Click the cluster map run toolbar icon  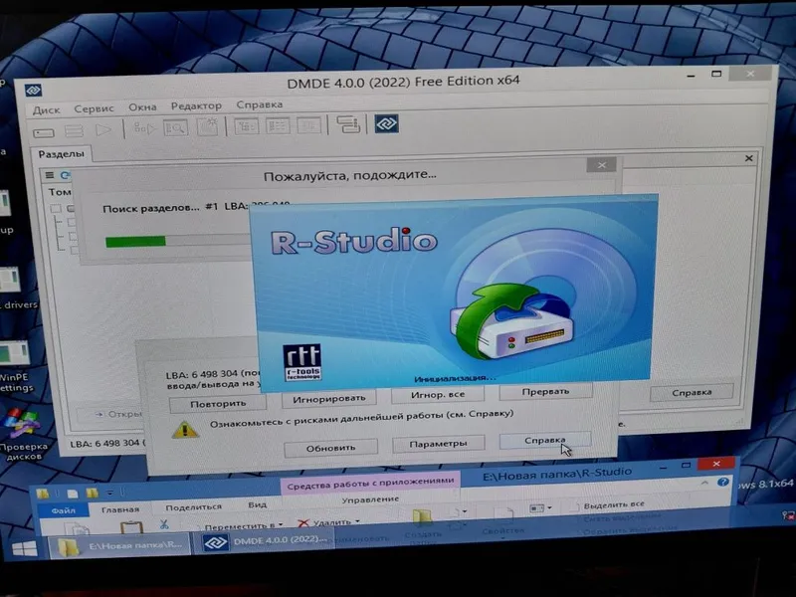[x=144, y=128]
